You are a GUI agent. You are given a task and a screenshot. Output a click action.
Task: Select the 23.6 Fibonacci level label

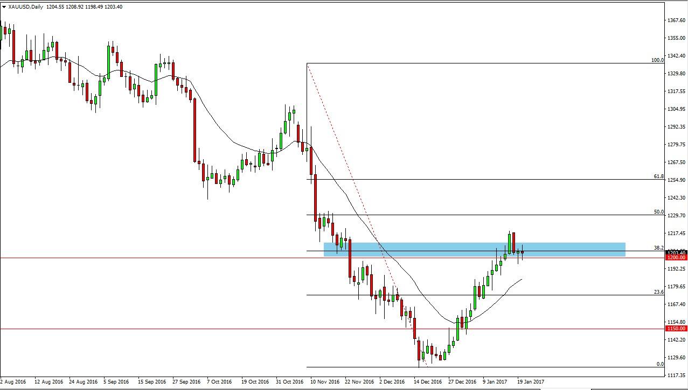pyautogui.click(x=658, y=292)
